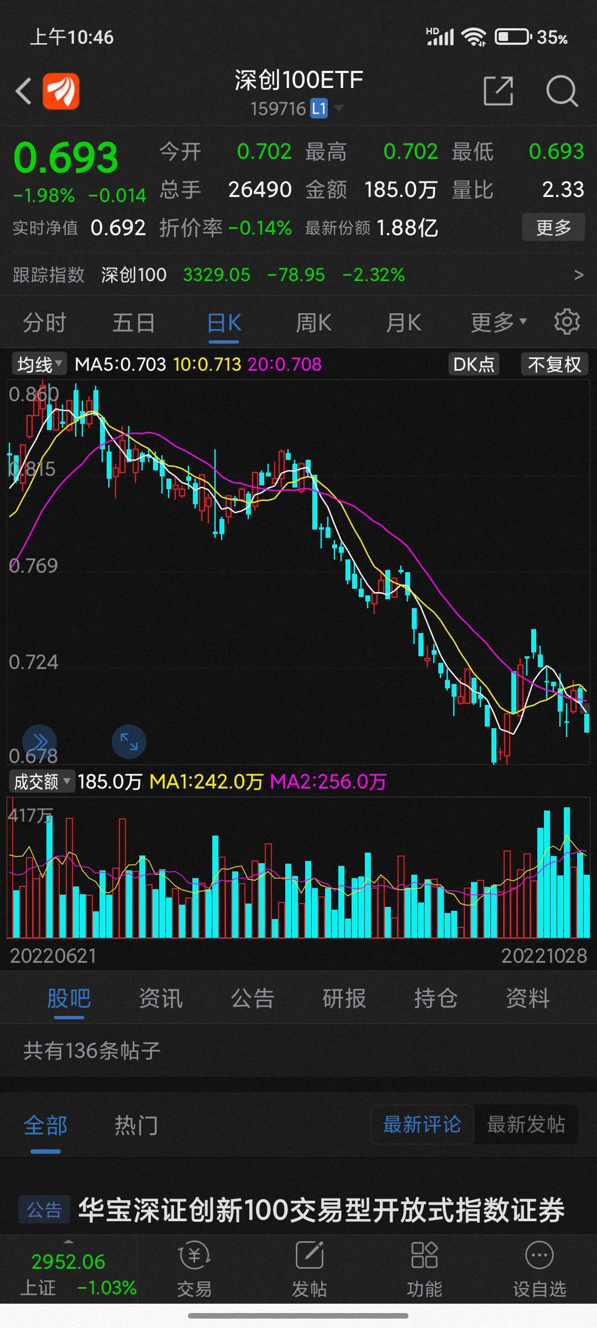Expand the 更多 period dropdown
597x1328 pixels.
[499, 322]
